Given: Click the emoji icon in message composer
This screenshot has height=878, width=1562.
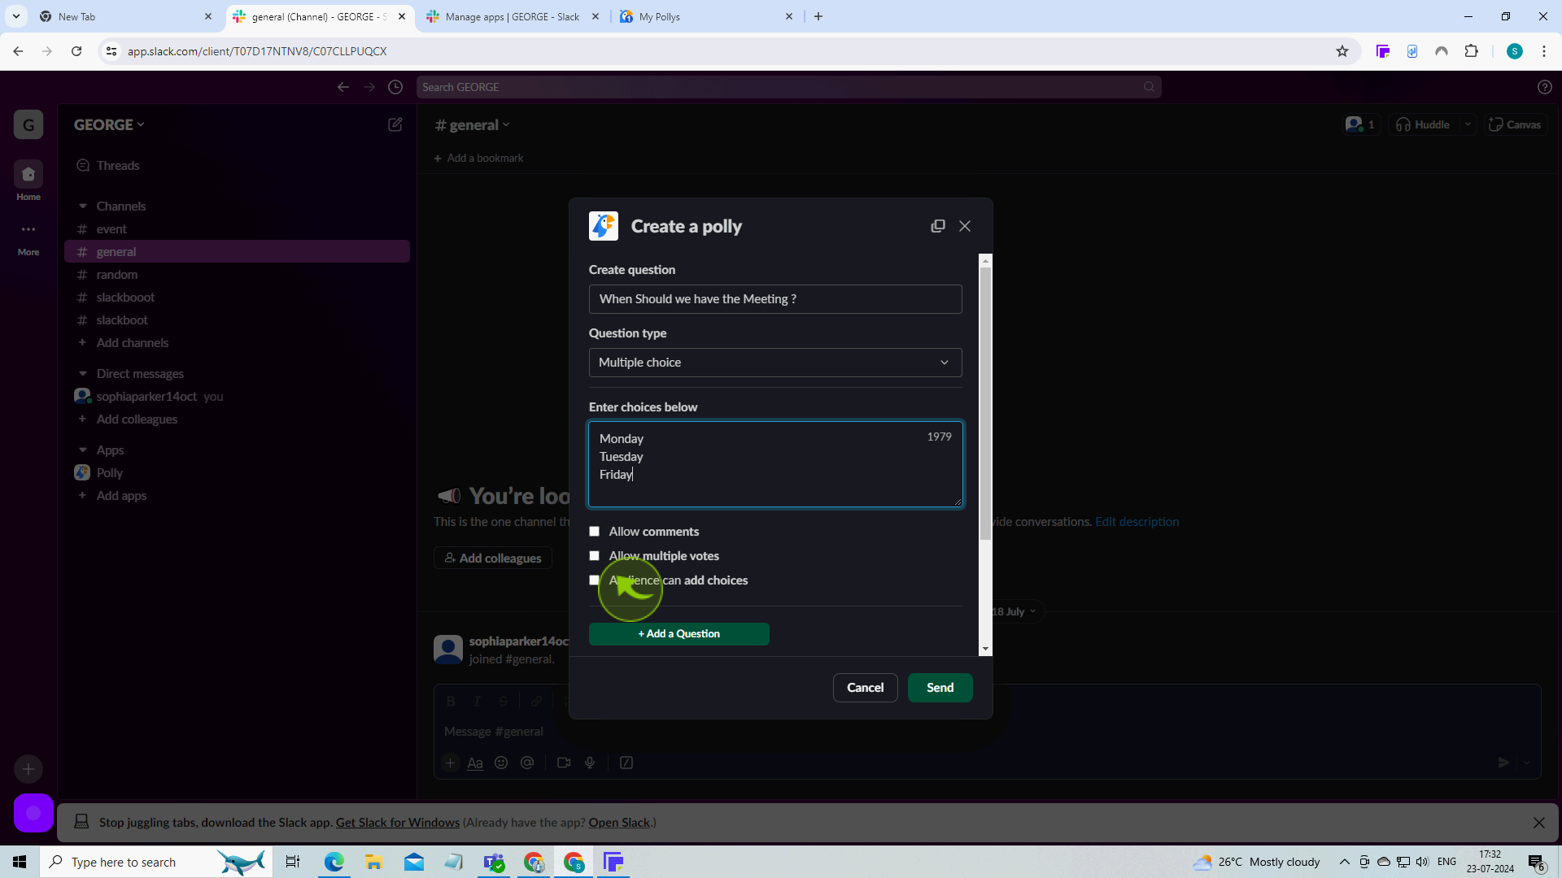Looking at the screenshot, I should (501, 763).
